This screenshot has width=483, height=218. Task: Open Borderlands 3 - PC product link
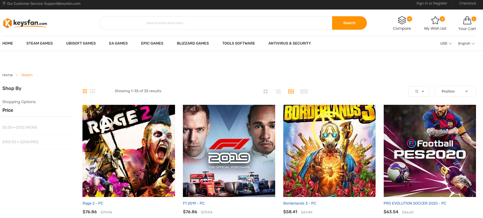[x=300, y=203]
